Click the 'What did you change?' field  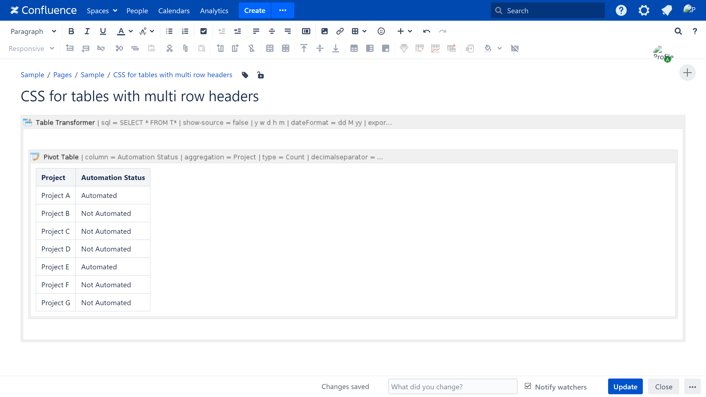click(452, 387)
